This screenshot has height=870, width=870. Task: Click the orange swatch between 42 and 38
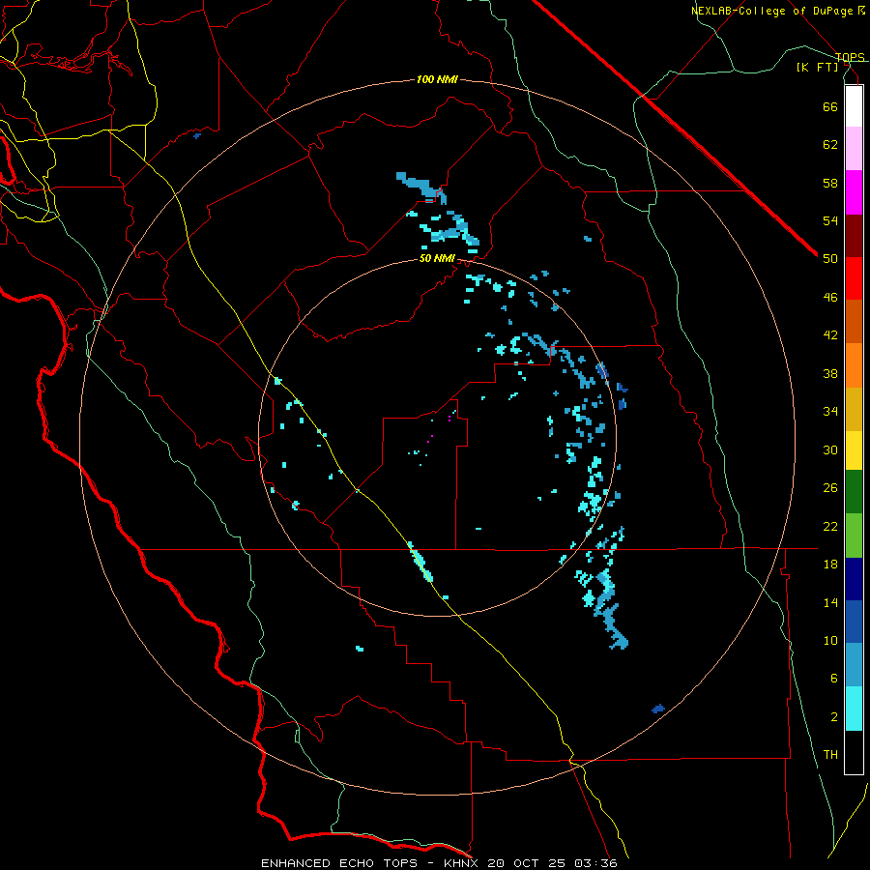point(854,365)
